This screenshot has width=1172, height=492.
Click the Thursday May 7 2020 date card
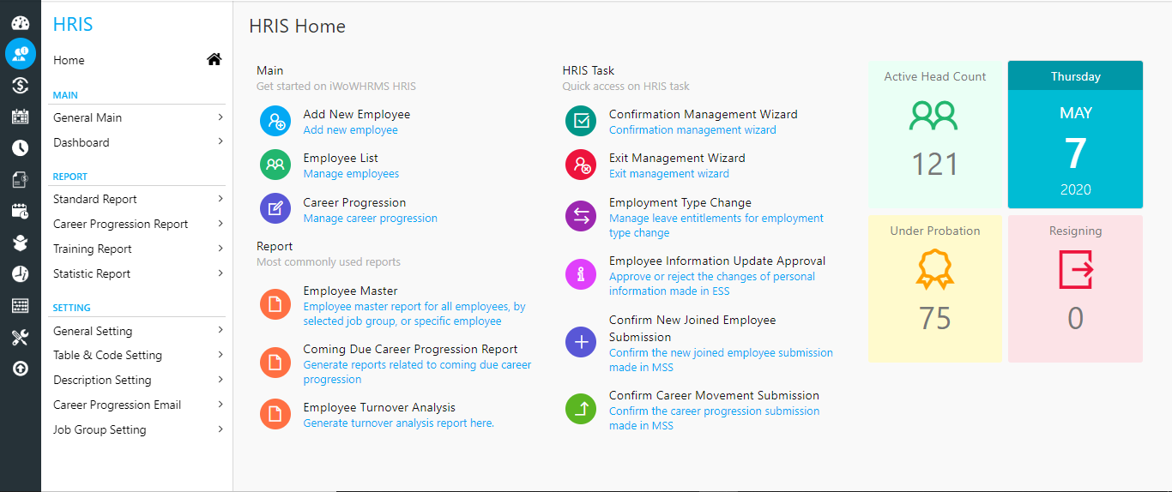(x=1075, y=135)
